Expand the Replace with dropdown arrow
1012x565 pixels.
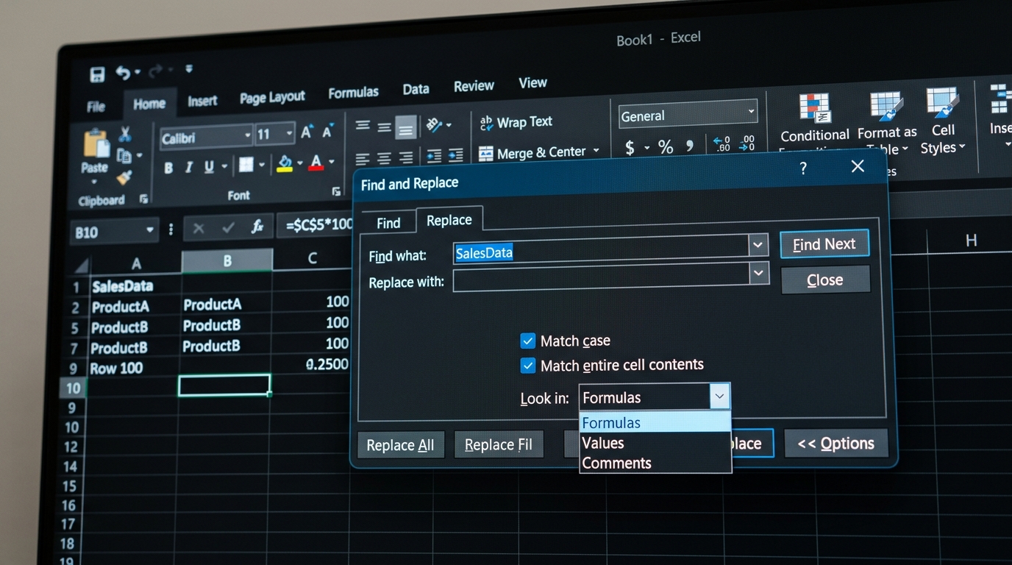tap(758, 274)
